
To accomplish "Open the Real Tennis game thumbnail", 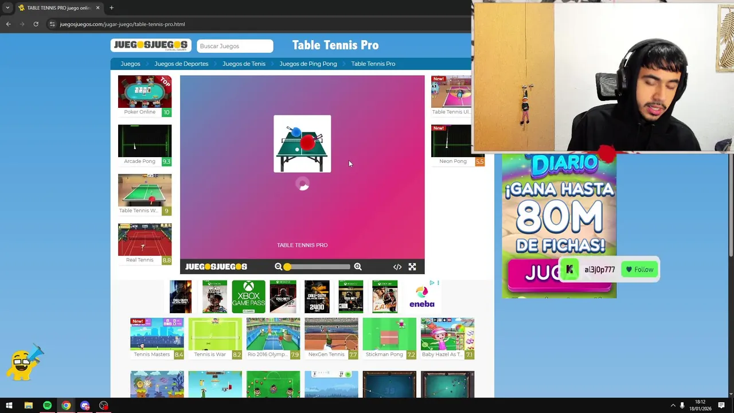I will pyautogui.click(x=145, y=240).
